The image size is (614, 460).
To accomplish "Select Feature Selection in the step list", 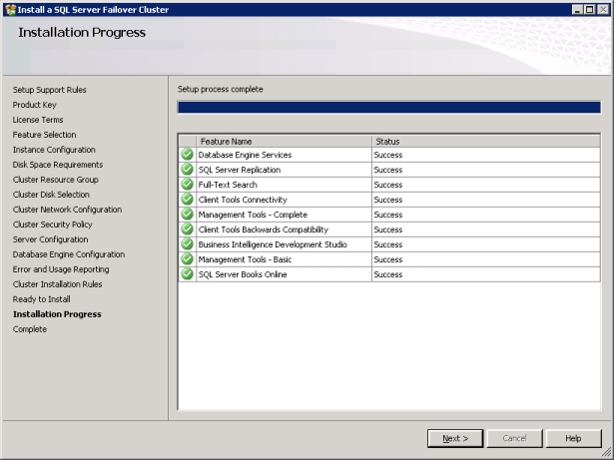I will pos(44,135).
